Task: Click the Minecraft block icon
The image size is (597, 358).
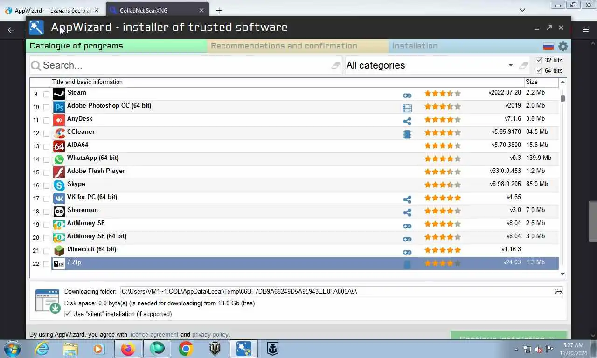Action: [59, 251]
